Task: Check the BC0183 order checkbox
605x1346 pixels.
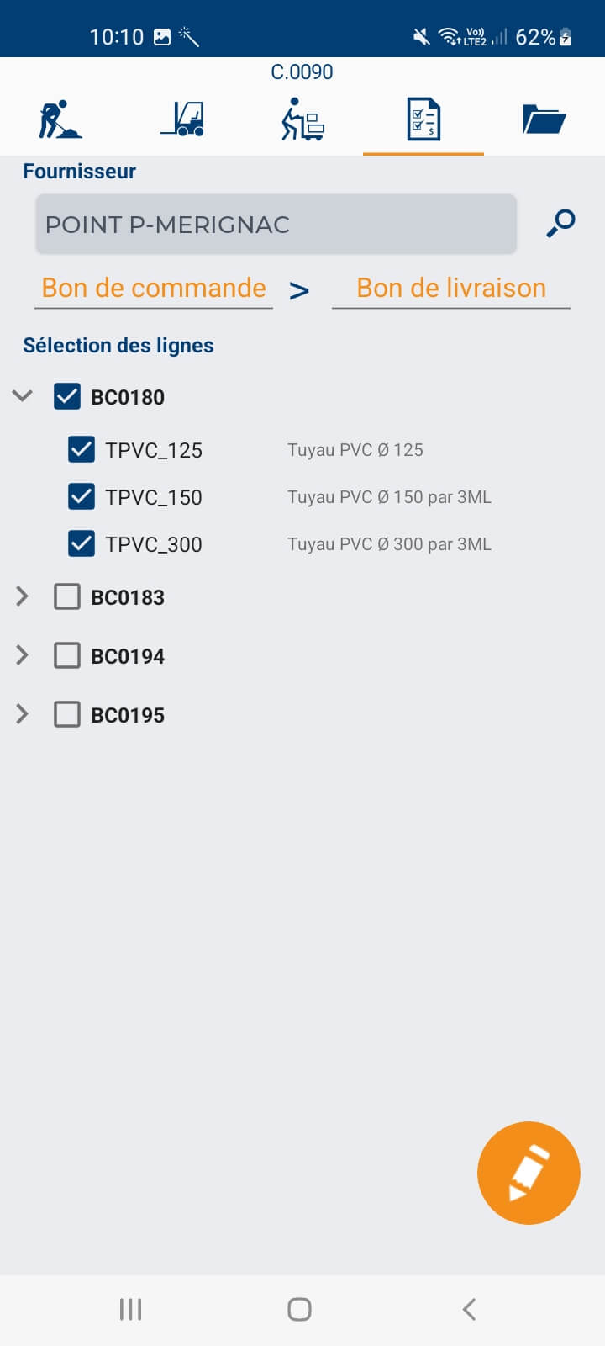Action: [x=67, y=597]
